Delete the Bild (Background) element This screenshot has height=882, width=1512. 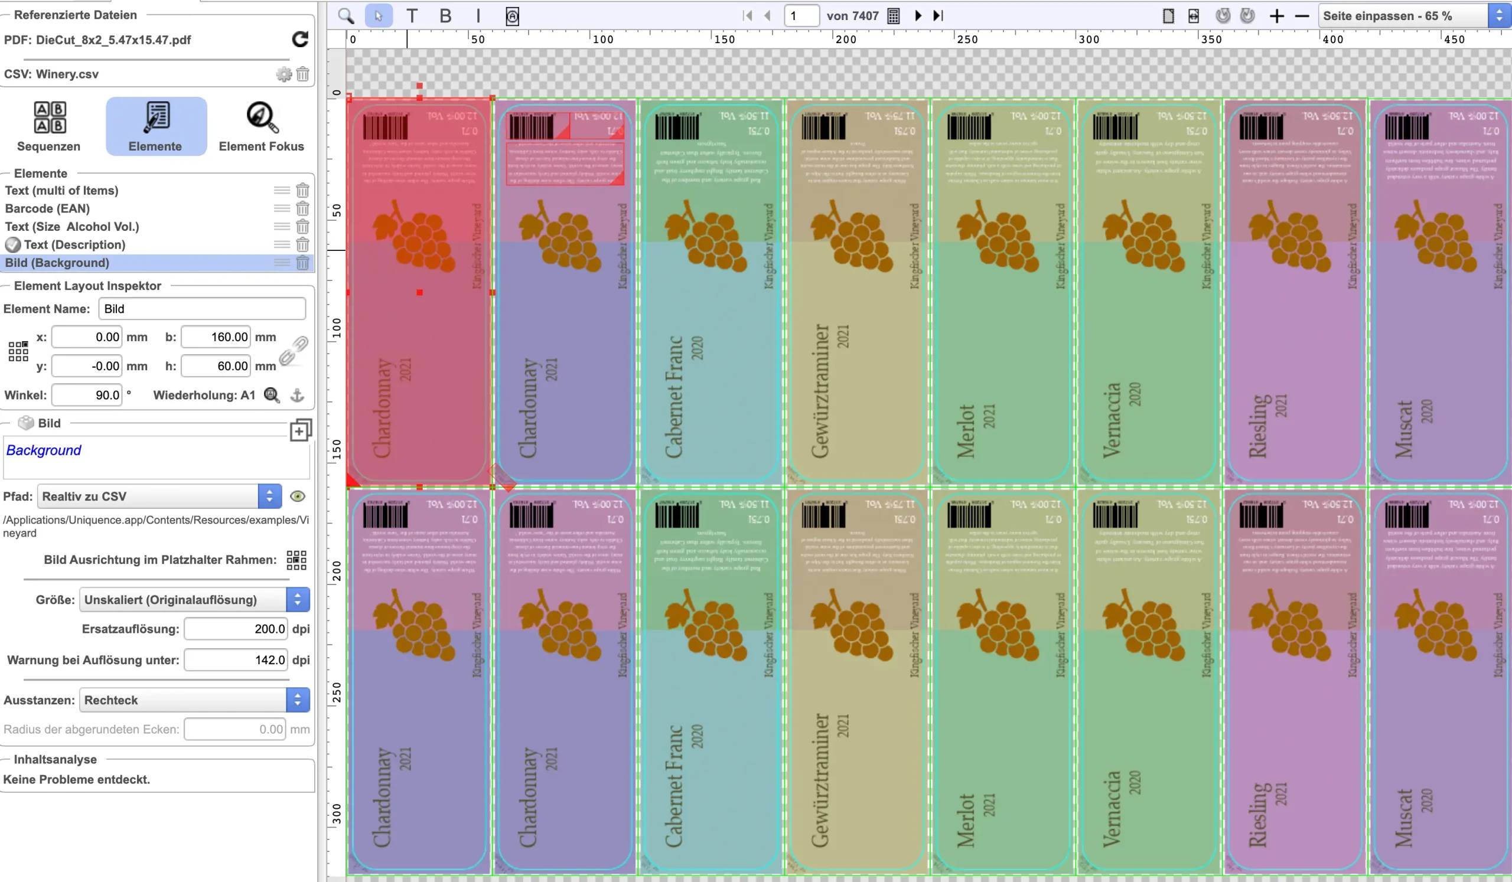point(303,263)
